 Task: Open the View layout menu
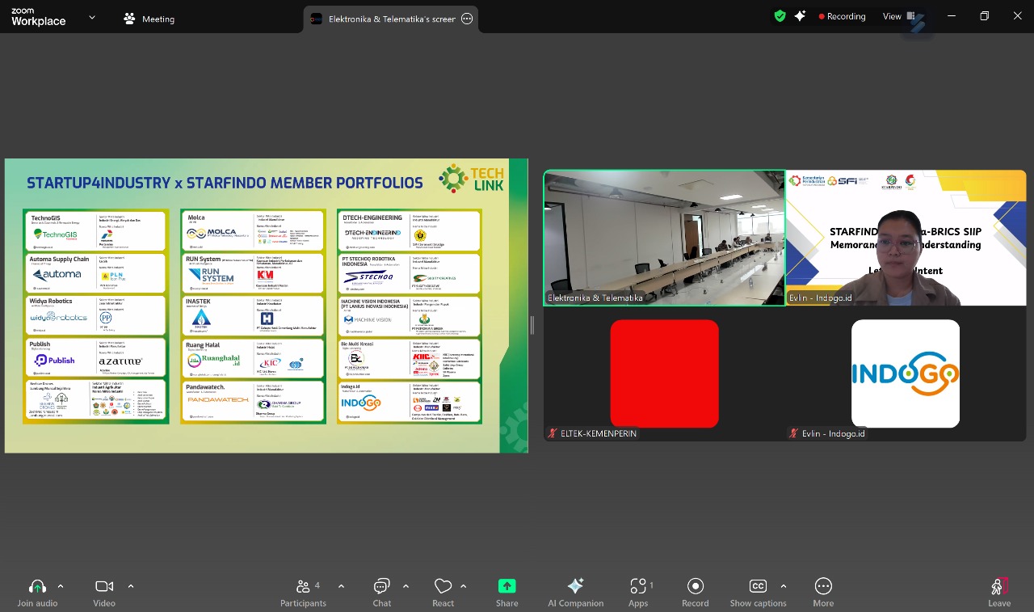pos(898,16)
